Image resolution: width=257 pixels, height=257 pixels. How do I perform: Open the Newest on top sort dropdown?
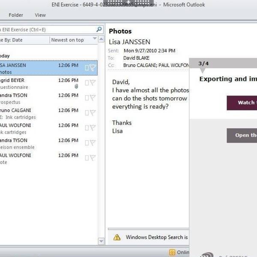point(74,40)
